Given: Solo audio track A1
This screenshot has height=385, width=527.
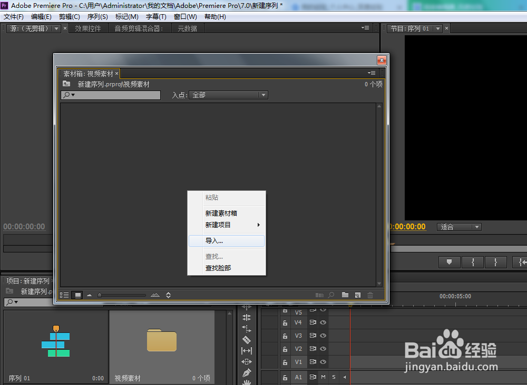Looking at the screenshot, I should point(334,377).
